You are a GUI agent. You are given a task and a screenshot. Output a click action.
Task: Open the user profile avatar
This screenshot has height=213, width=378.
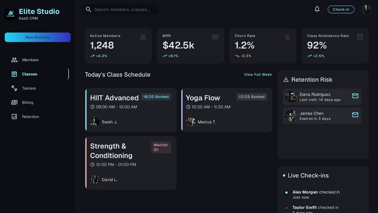366,9
